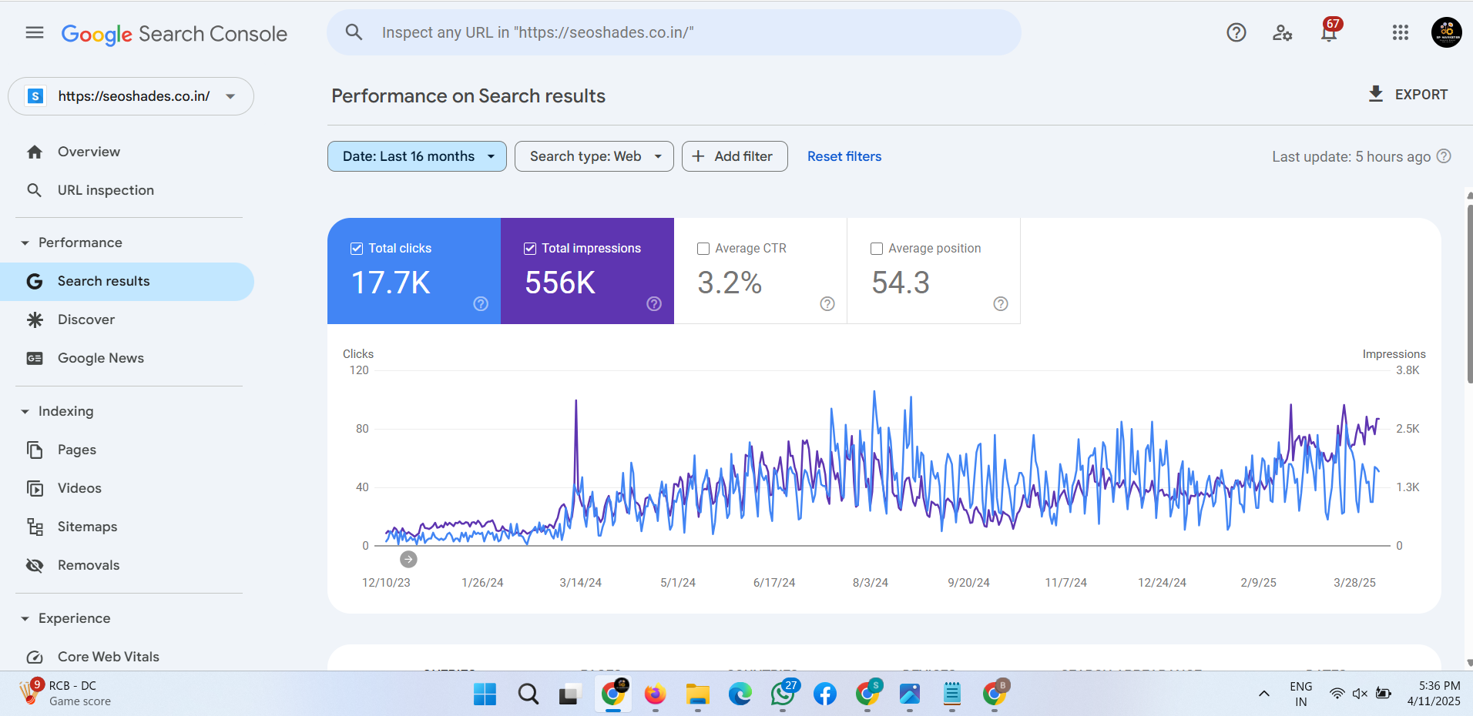The width and height of the screenshot is (1473, 716).
Task: Click ENG IN language indicator
Action: [1301, 694]
